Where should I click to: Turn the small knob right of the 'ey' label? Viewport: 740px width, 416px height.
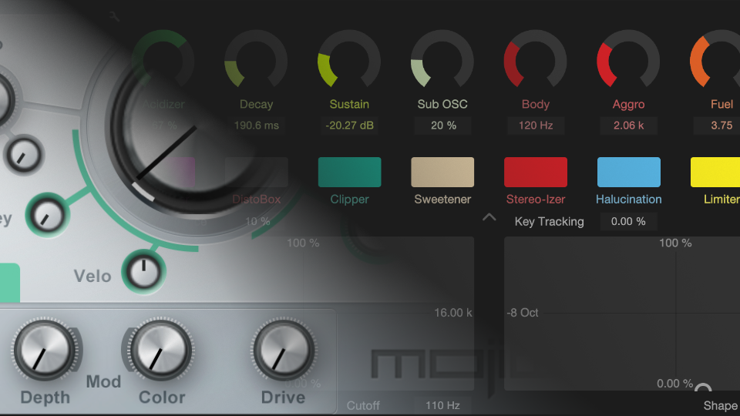coord(48,215)
